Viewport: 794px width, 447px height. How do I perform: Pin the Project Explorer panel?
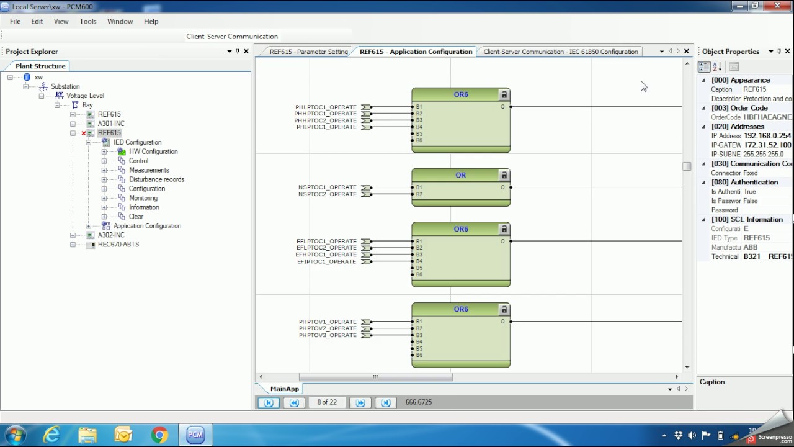point(238,52)
